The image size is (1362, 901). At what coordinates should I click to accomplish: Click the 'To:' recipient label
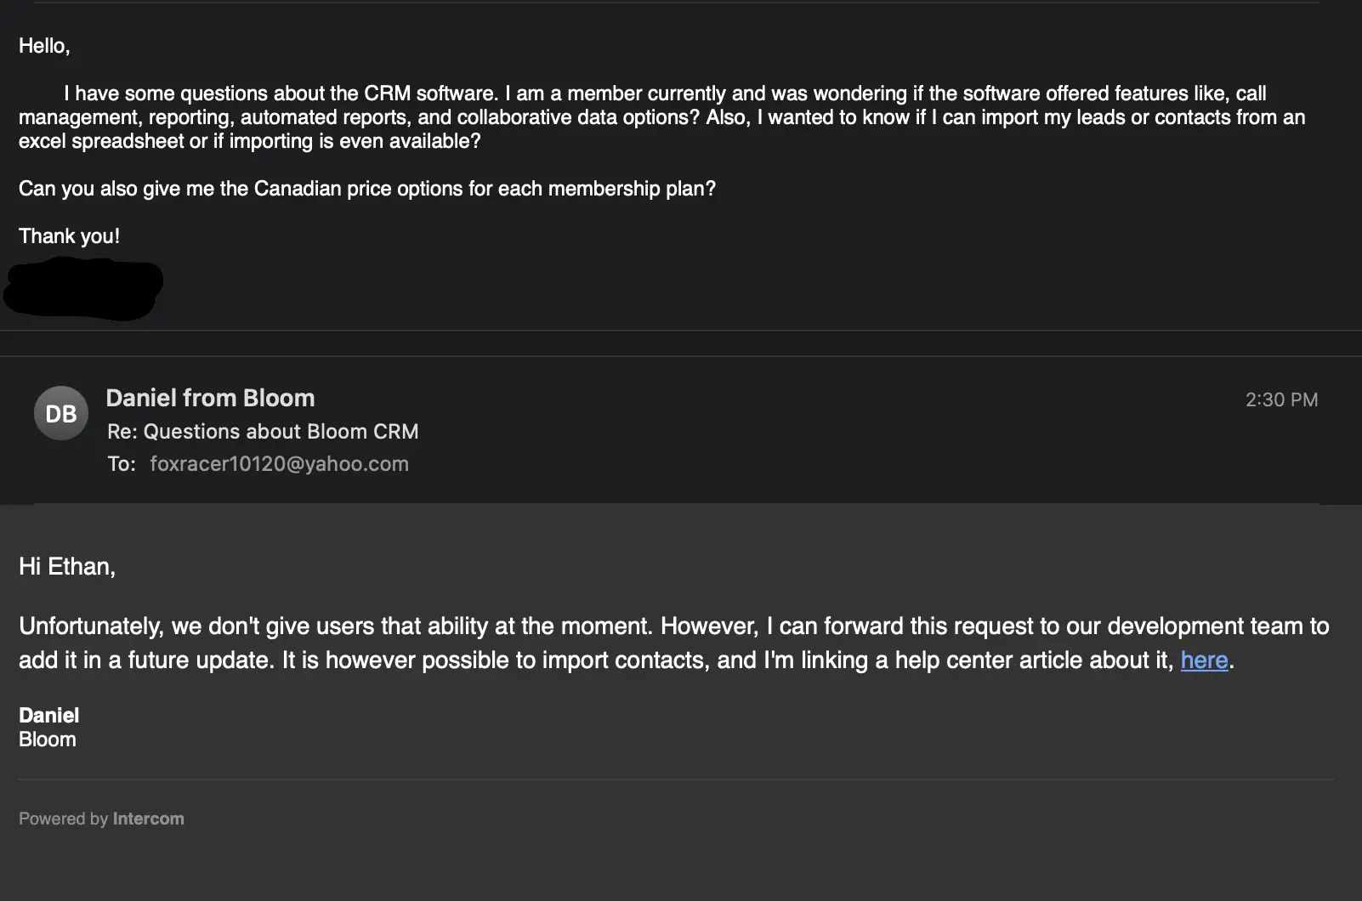(x=122, y=463)
